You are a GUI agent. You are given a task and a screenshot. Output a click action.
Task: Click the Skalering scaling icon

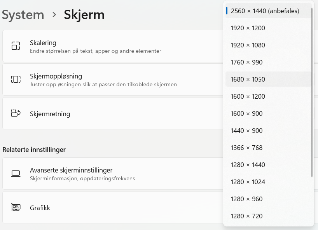click(x=15, y=45)
